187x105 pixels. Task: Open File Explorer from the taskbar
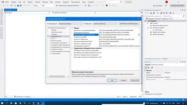11,103
